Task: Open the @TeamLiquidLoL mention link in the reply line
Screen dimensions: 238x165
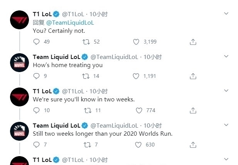Action: (70, 23)
